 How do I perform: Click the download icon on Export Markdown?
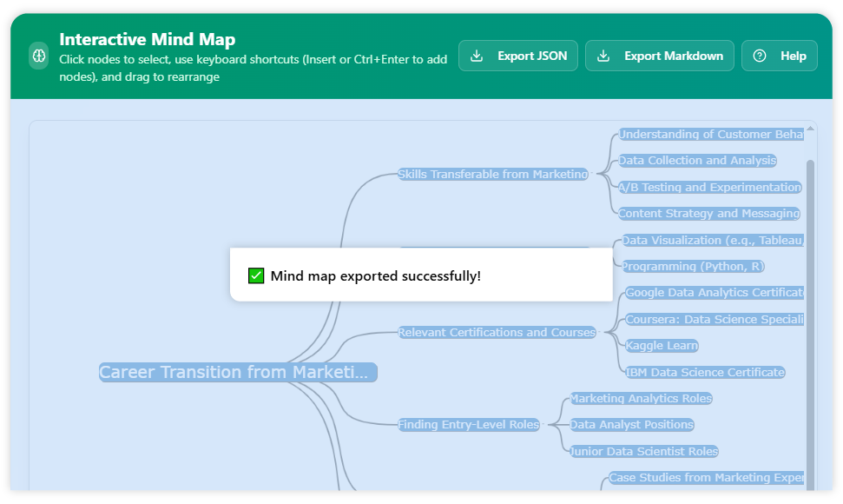point(603,56)
